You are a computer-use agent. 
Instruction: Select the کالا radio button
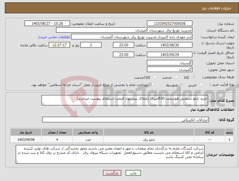point(194,77)
